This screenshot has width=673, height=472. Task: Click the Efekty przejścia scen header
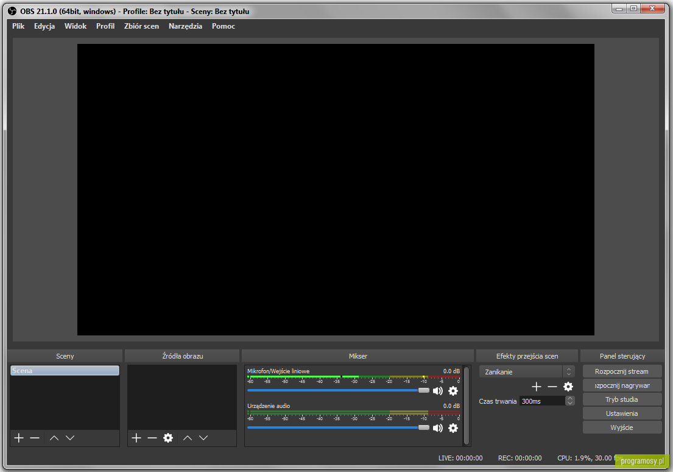[x=527, y=356]
